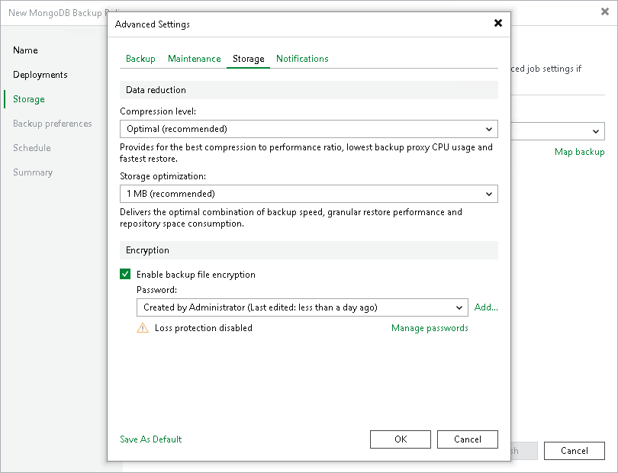This screenshot has height=473, width=618.
Task: Open Manage passwords link
Action: 430,328
